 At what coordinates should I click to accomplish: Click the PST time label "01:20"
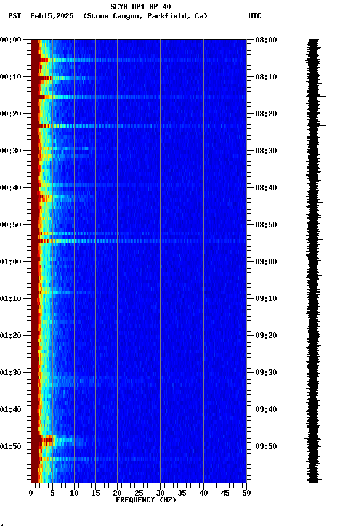[10, 336]
